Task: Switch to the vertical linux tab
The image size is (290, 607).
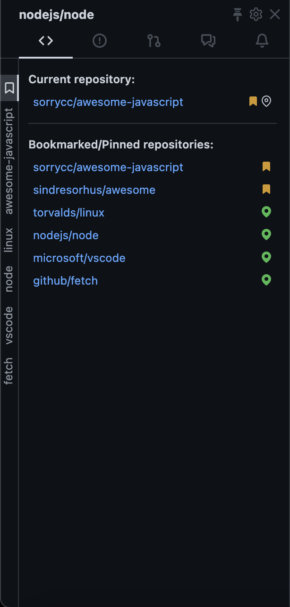Action: coord(9,240)
